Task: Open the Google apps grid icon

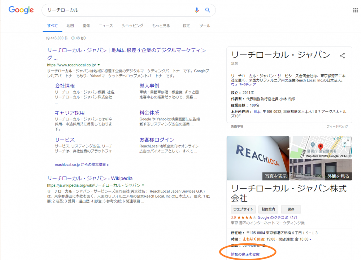Action: pyautogui.click(x=356, y=10)
